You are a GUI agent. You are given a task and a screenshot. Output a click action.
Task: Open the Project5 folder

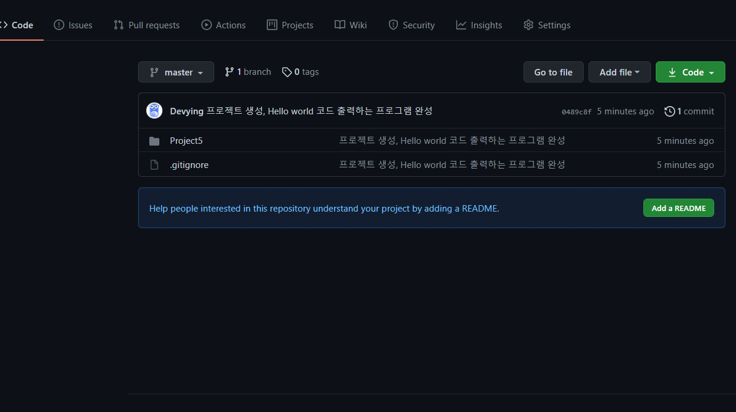[x=186, y=141]
